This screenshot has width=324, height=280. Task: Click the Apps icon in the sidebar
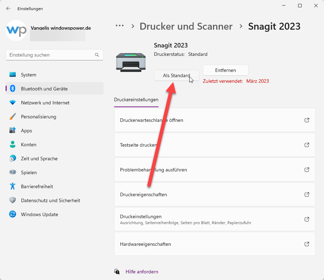pos(13,130)
